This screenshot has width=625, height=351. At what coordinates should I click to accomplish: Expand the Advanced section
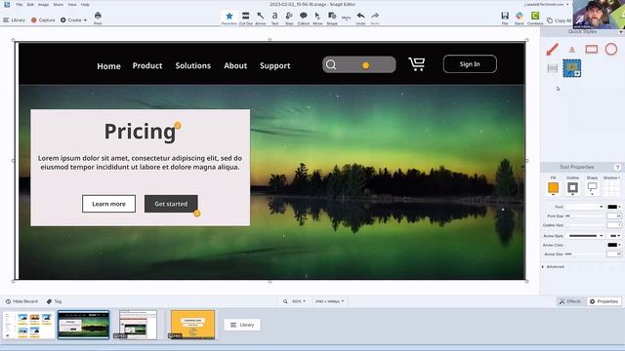(554, 266)
